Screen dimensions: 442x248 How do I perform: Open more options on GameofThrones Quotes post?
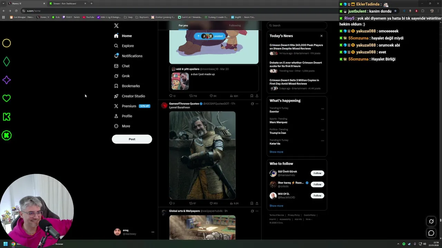pyautogui.click(x=257, y=104)
